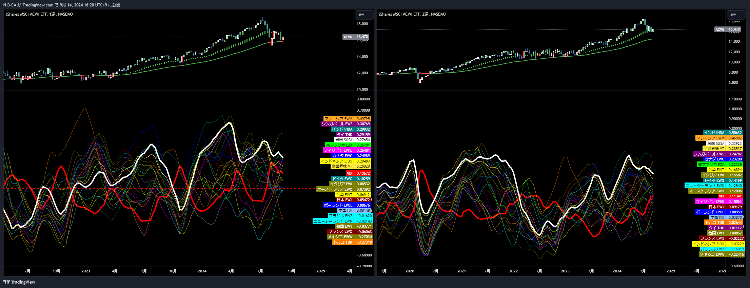This screenshot has width=750, height=288.
Task: Open the JPY currency selector on the 2-week chart
Action: (735, 15)
